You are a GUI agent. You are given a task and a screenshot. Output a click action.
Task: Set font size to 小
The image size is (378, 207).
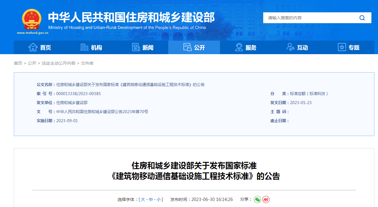pos(158,199)
